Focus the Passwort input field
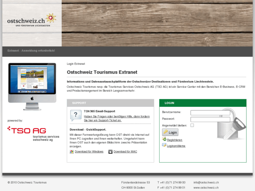This screenshot has width=255, height=191. click(210, 119)
